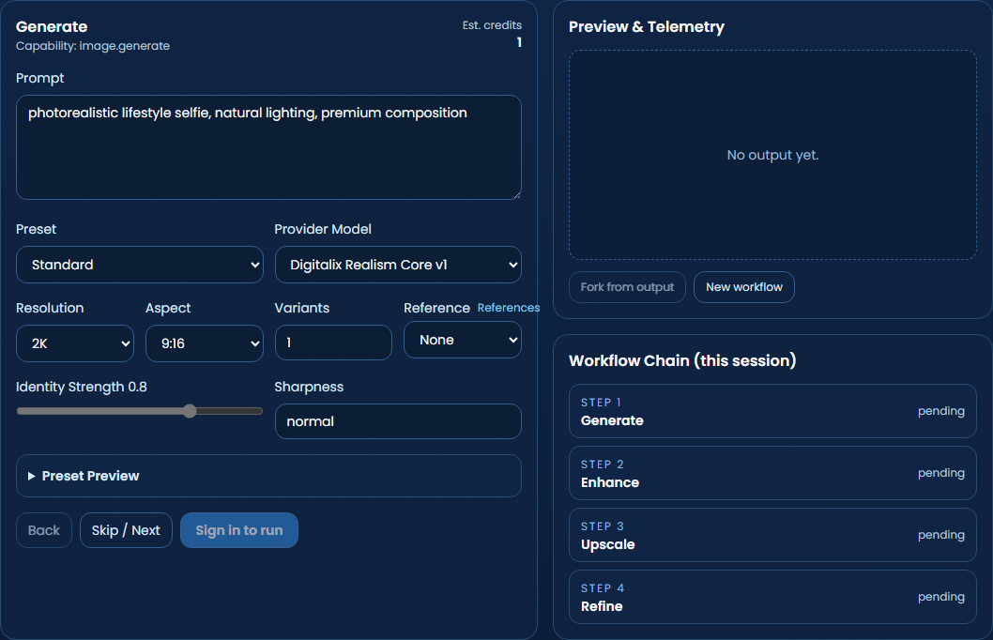Click the Fork from output button
The width and height of the screenshot is (993, 640).
tap(626, 286)
